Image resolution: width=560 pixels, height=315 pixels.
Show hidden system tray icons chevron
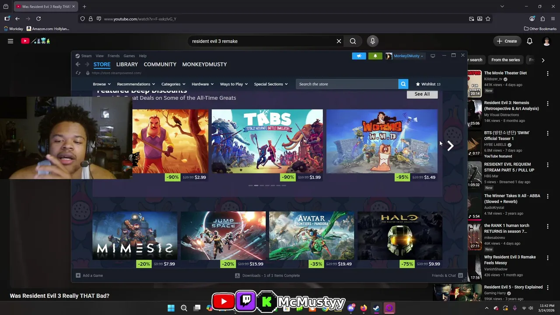click(486, 308)
